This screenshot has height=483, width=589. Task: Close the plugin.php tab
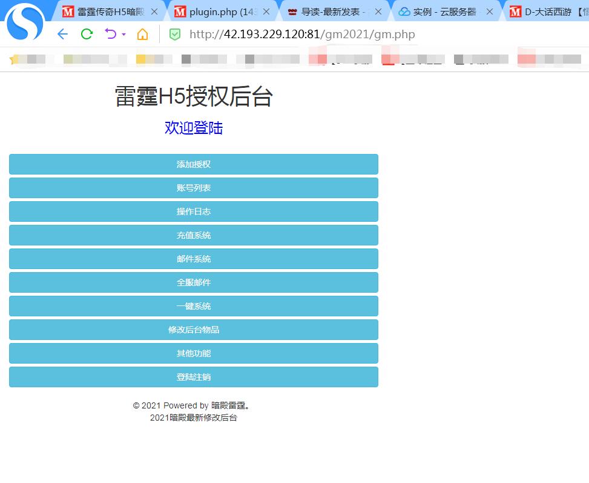(266, 12)
